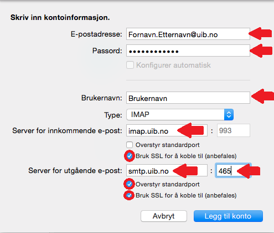Click the heading Skriv inn kontoinformasjon
274x233 pixels.
pos(60,18)
